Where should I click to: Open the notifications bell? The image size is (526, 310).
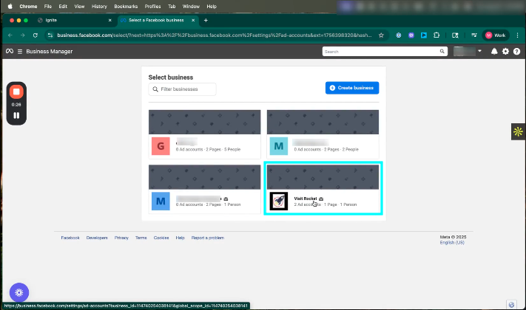point(494,52)
